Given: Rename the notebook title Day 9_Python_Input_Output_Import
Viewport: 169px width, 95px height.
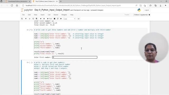Looking at the screenshot, I should coord(52,10).
